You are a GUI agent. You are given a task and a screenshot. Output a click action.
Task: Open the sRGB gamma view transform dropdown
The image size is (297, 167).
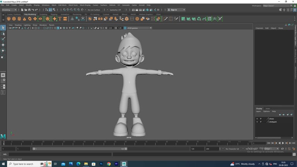[139, 28]
